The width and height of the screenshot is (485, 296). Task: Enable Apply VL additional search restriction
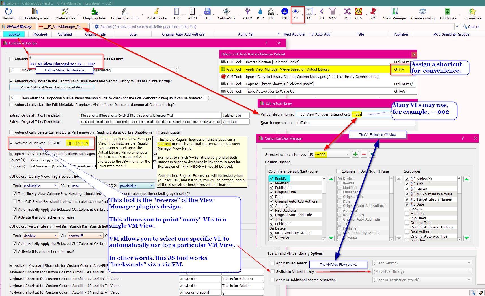coord(273,280)
